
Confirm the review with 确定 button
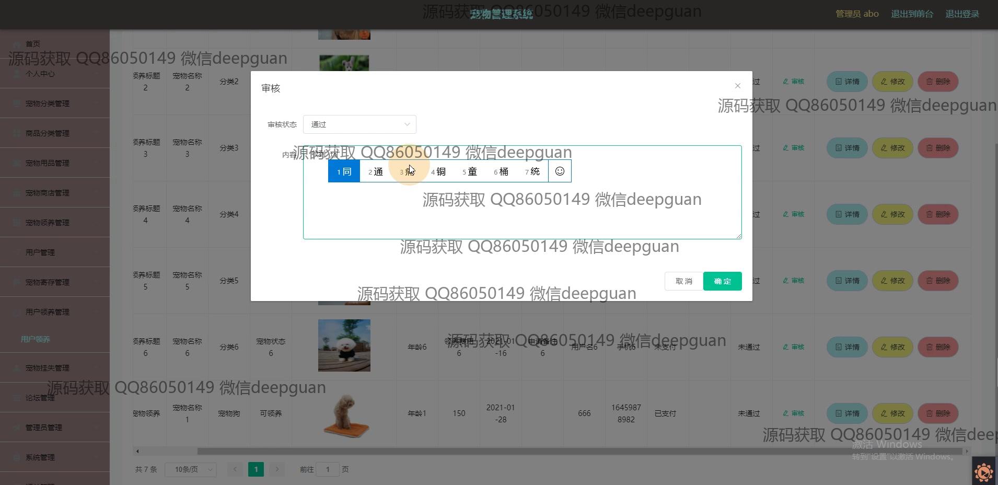click(x=722, y=281)
